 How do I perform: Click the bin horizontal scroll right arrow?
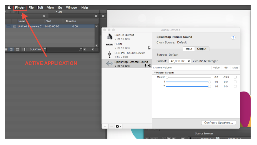pyautogui.click(x=93, y=49)
